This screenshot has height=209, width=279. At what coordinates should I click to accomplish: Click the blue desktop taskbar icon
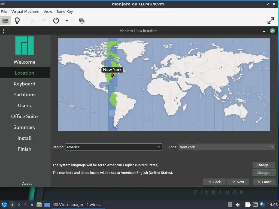coord(47,205)
